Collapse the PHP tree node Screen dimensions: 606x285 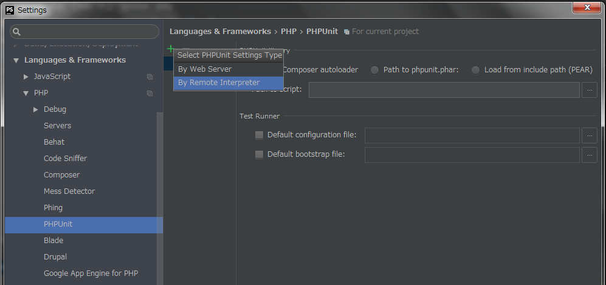[x=26, y=93]
